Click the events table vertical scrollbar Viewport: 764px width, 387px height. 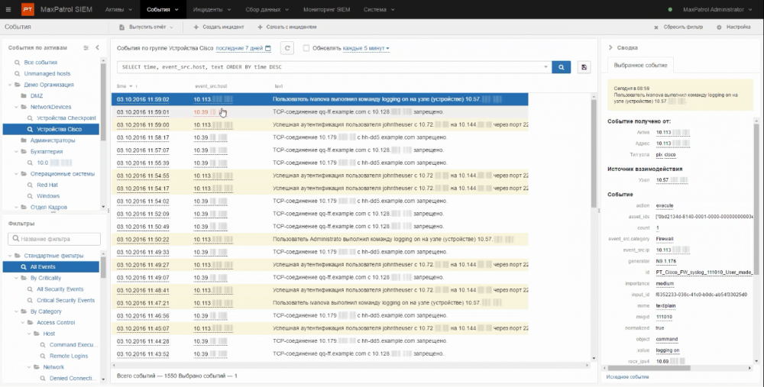coord(594,153)
